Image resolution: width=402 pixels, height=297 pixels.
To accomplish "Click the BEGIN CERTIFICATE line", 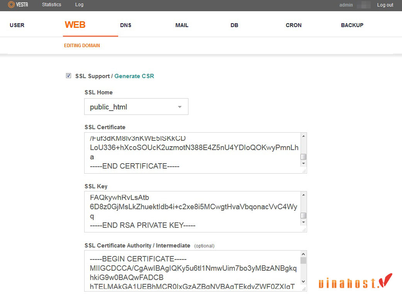I will pos(138,259).
